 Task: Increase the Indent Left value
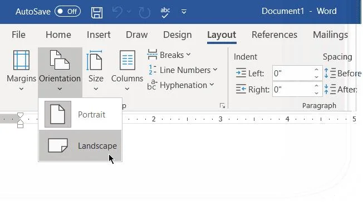coord(317,70)
